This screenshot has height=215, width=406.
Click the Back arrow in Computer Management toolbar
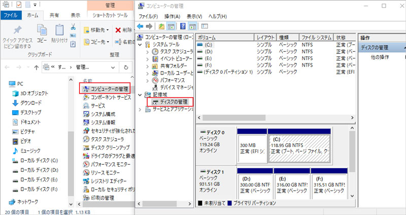pos(140,26)
